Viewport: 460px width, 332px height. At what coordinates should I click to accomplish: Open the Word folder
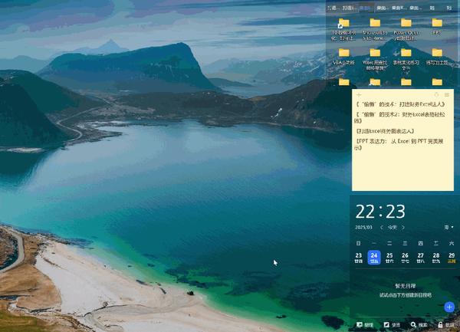375,60
